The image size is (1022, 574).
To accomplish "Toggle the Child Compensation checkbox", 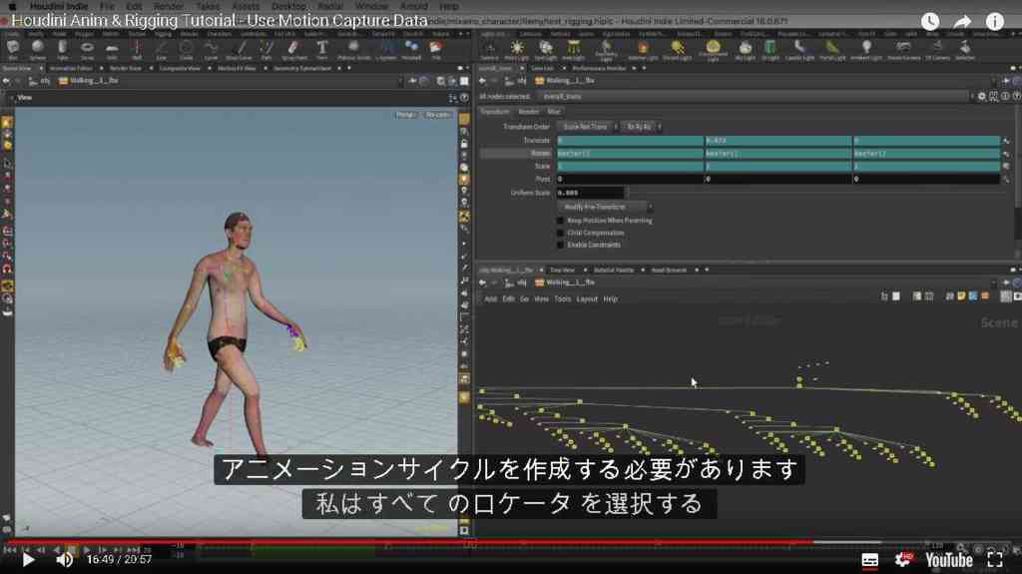I will tap(560, 233).
